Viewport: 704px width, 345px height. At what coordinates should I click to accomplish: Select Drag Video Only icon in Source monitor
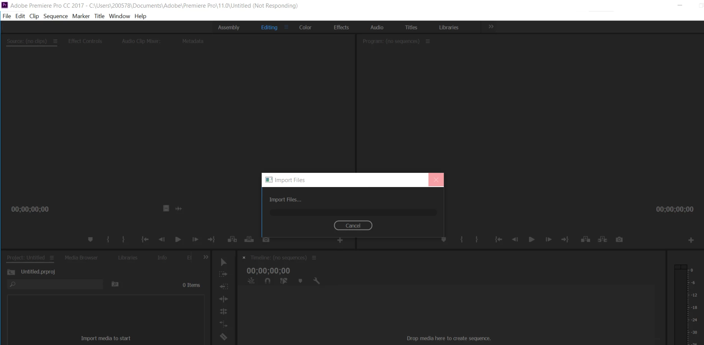tap(166, 208)
